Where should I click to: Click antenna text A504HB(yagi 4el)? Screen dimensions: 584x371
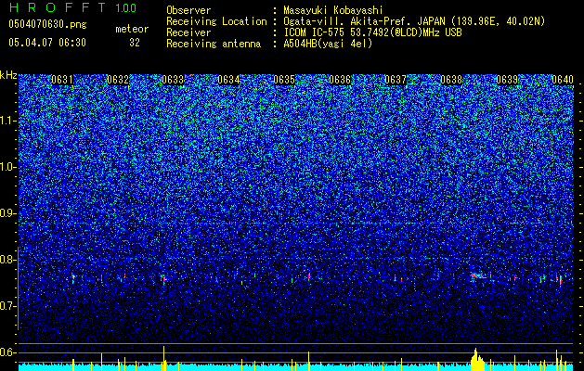(x=328, y=44)
